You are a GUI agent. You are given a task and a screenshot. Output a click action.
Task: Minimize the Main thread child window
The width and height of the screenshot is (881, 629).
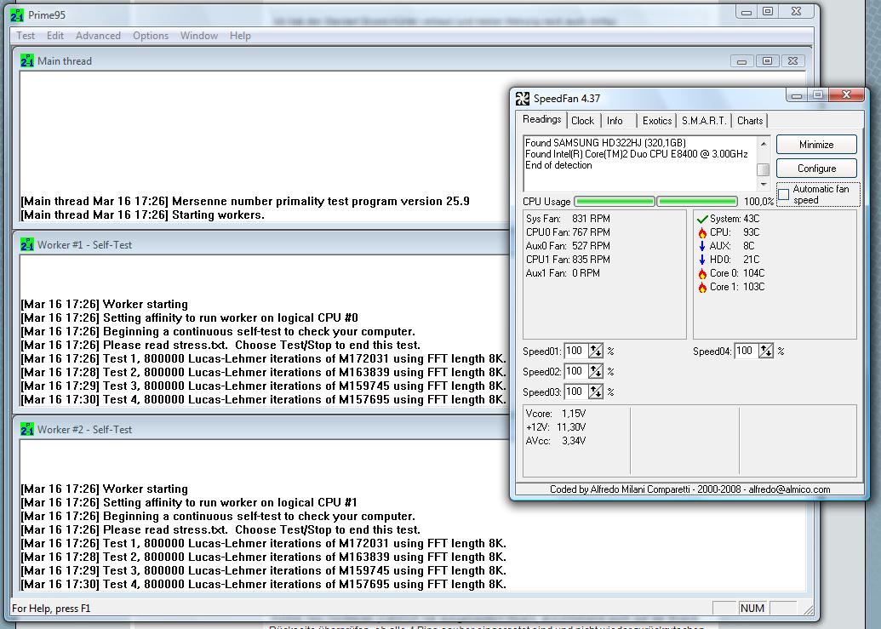coord(741,60)
